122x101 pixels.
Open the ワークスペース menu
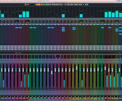coord(27,1)
